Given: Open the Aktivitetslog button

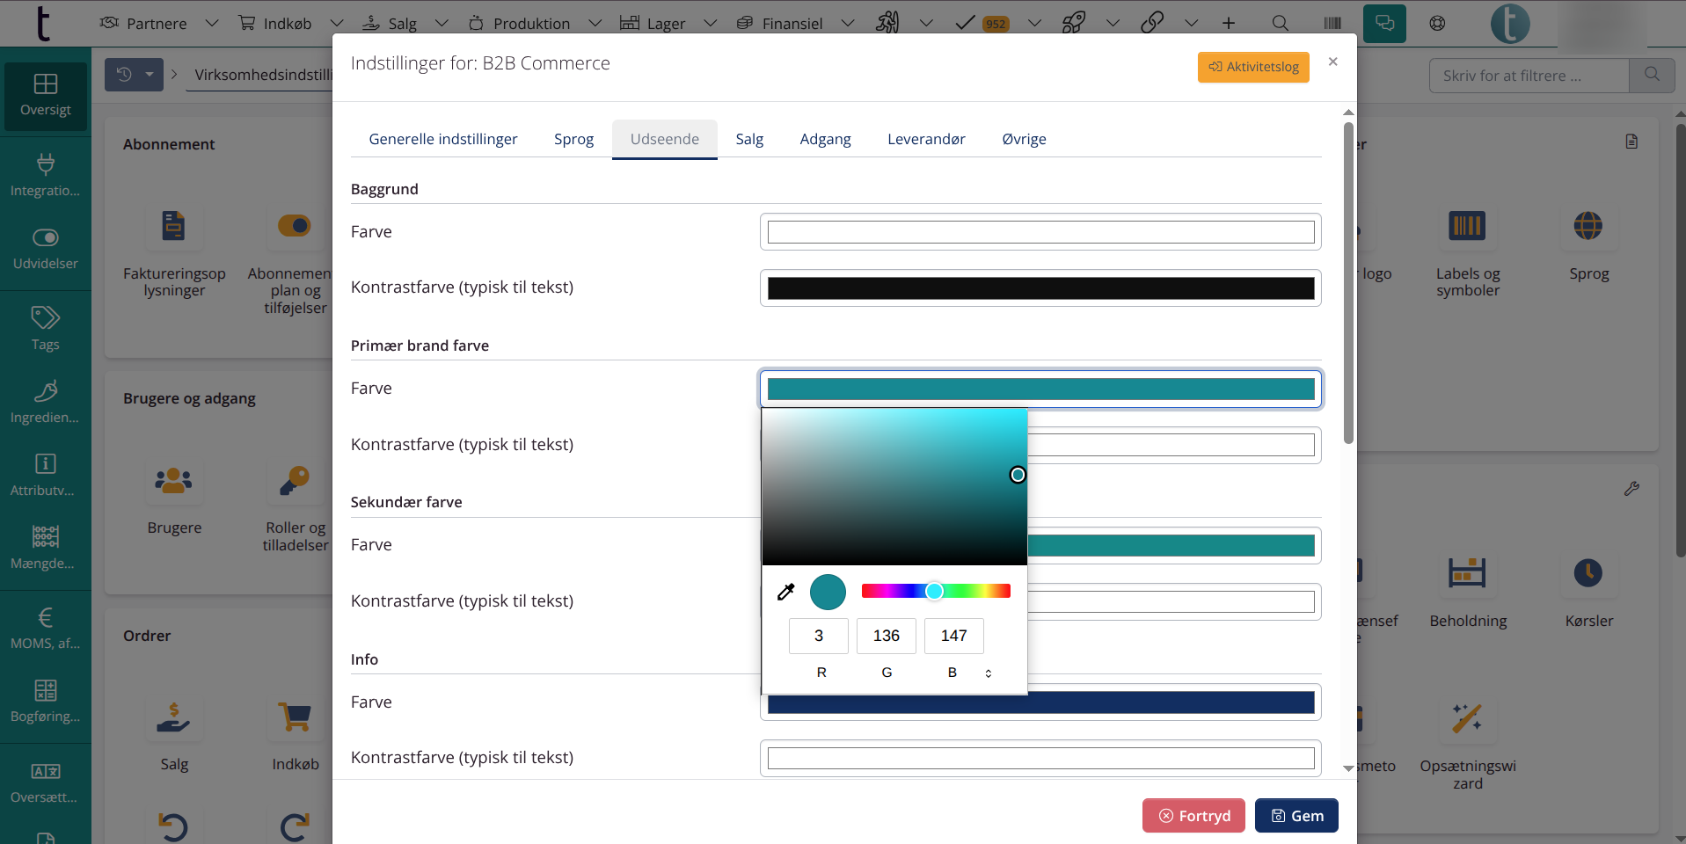Looking at the screenshot, I should pyautogui.click(x=1253, y=67).
